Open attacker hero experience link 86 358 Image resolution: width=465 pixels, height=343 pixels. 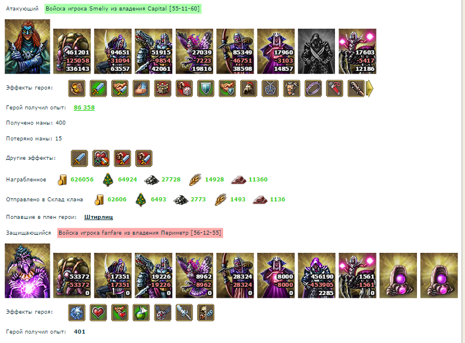84,108
